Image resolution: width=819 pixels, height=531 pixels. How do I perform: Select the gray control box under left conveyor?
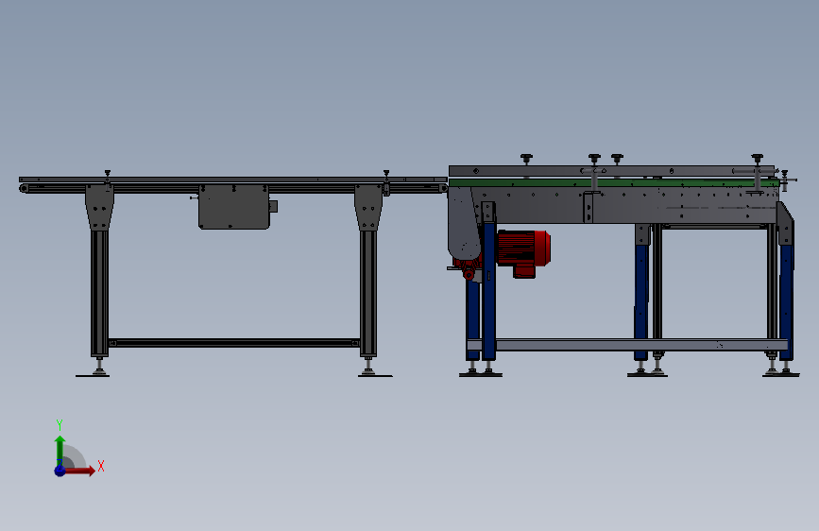click(234, 207)
